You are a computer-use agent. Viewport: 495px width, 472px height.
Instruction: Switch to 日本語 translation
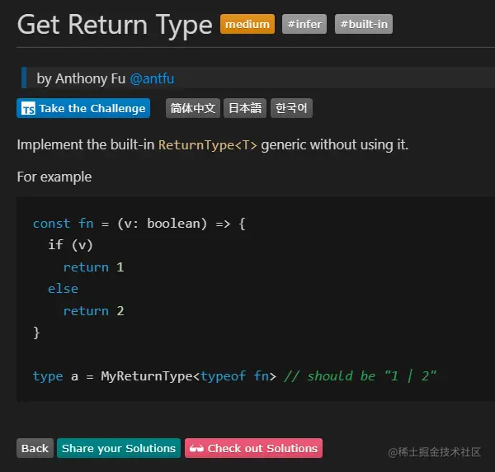tap(245, 108)
